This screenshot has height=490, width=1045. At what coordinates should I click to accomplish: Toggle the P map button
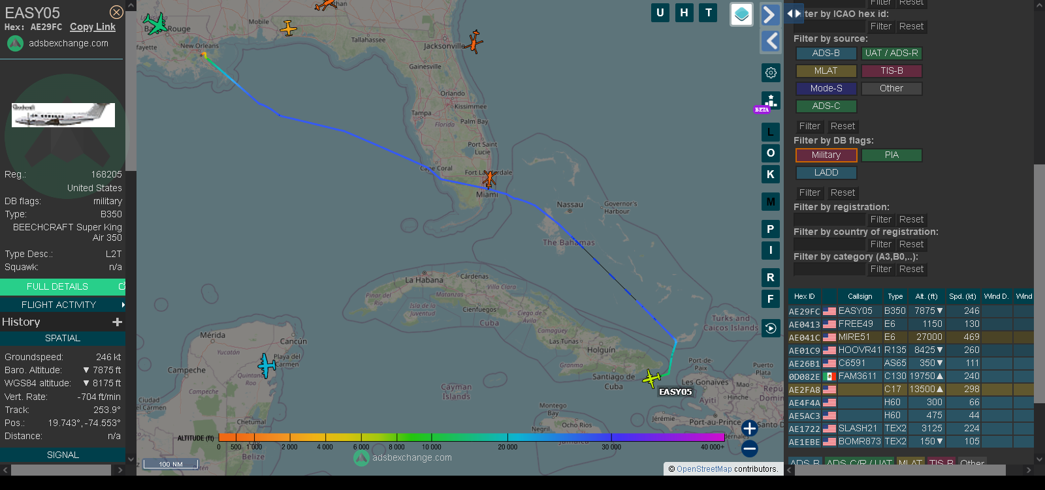[771, 229]
